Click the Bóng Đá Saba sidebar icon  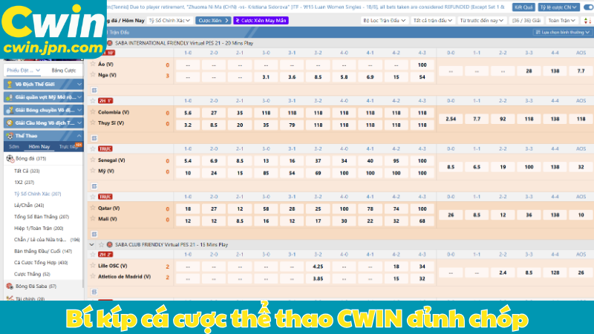pyautogui.click(x=10, y=285)
